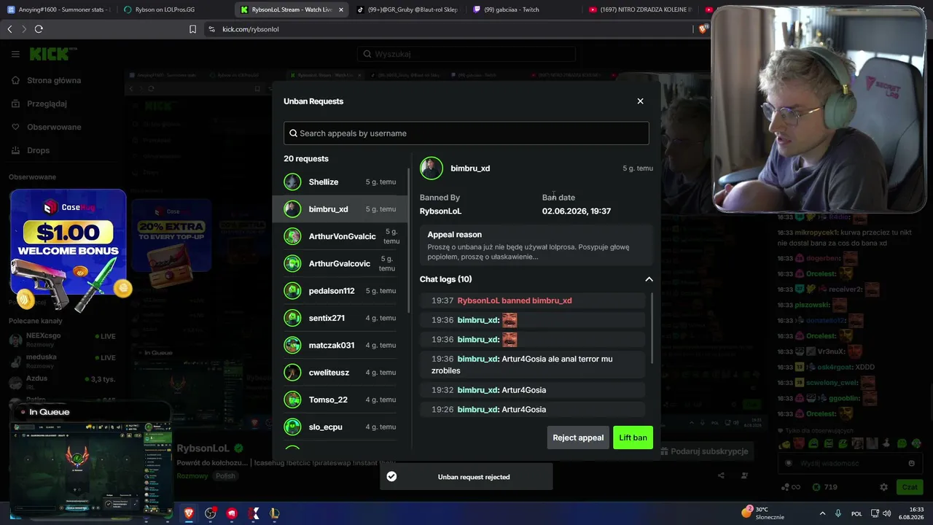Open the microphone tray icon

[838, 513]
